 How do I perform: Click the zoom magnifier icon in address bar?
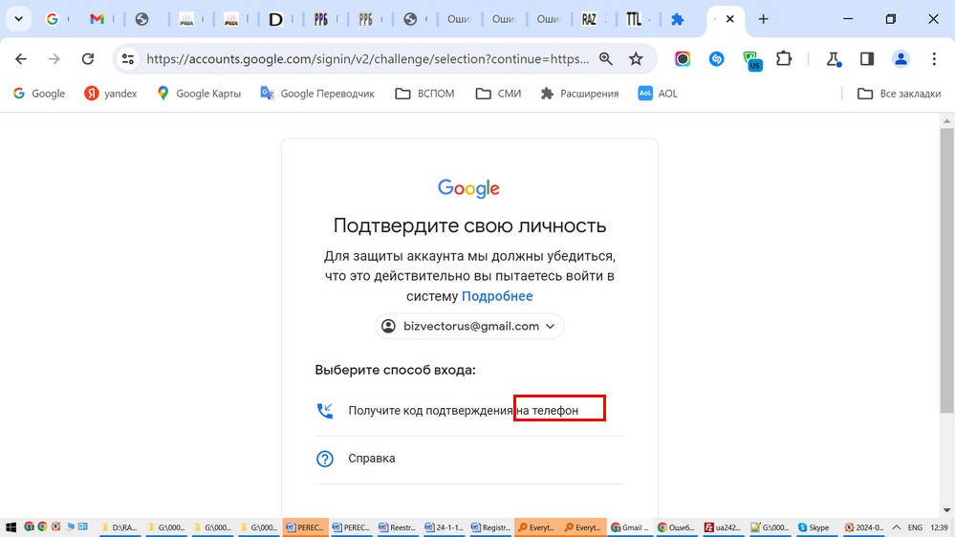[x=605, y=59]
